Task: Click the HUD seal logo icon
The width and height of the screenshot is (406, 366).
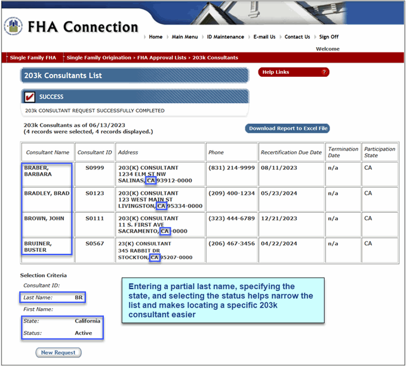Action: (13, 26)
